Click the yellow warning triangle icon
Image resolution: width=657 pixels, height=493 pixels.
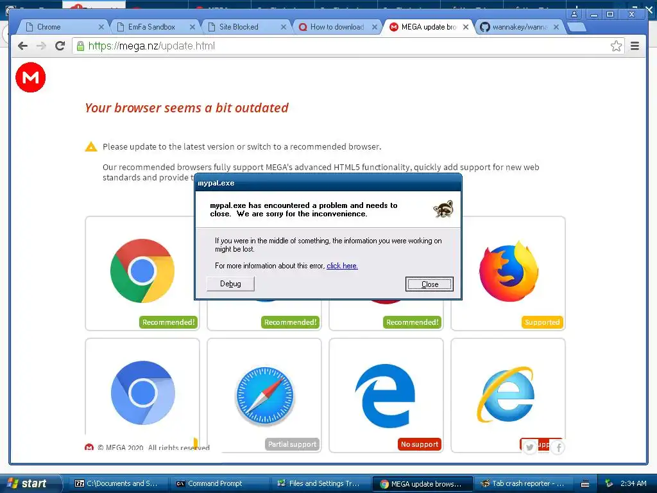(91, 147)
